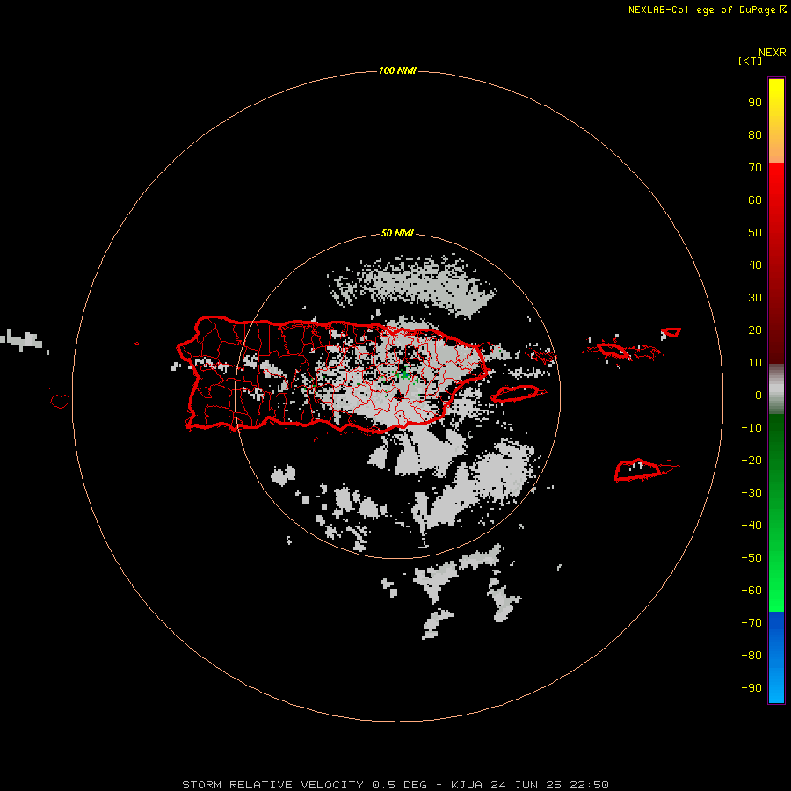Pick the blue bottom segment of the color bar

(x=776, y=657)
